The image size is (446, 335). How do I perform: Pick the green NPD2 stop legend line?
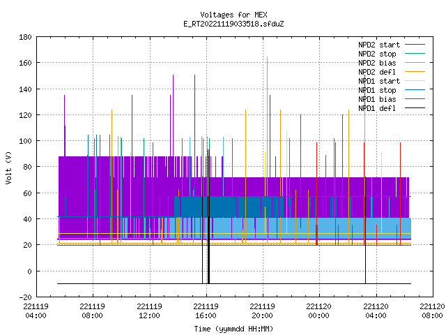[x=415, y=54]
